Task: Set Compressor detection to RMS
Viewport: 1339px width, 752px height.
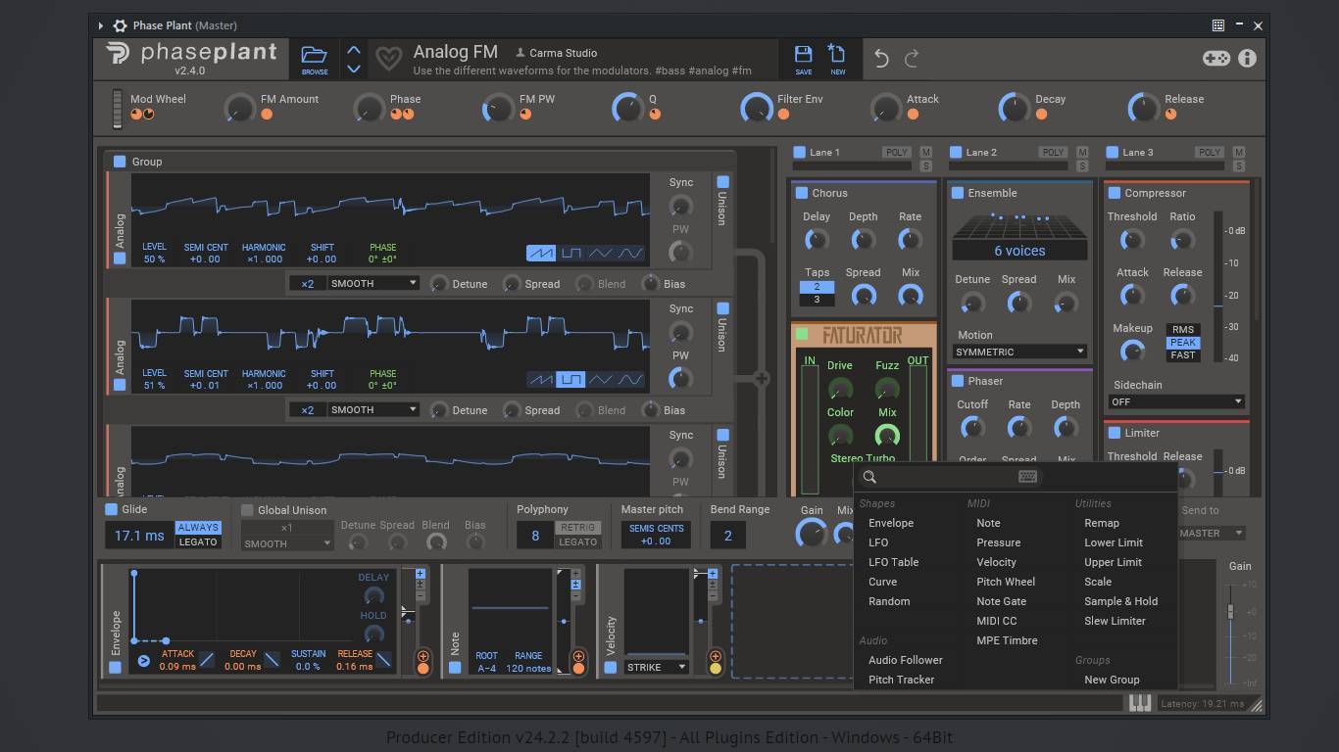Action: tap(1183, 330)
